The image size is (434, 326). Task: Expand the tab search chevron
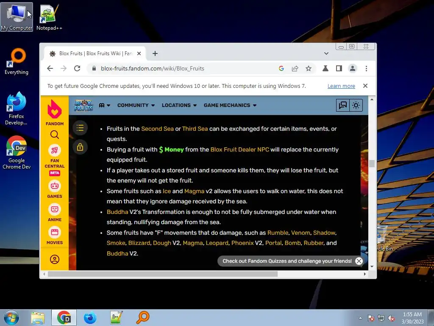coord(326,53)
